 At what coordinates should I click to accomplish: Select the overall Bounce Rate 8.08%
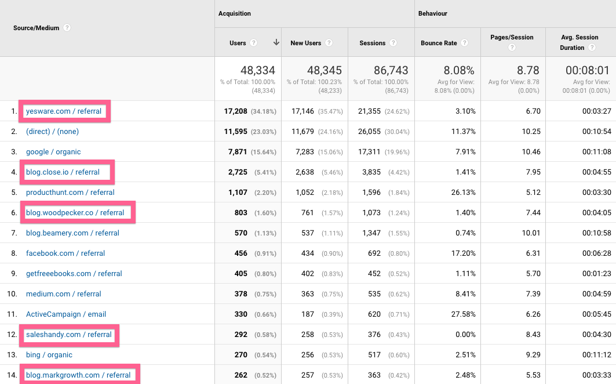[x=459, y=70]
